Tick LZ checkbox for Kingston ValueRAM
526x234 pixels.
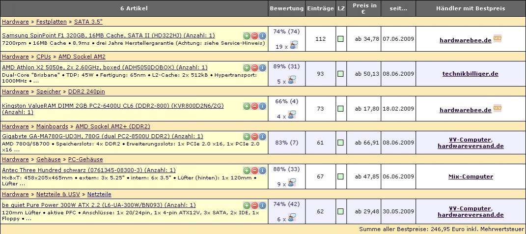340,109
